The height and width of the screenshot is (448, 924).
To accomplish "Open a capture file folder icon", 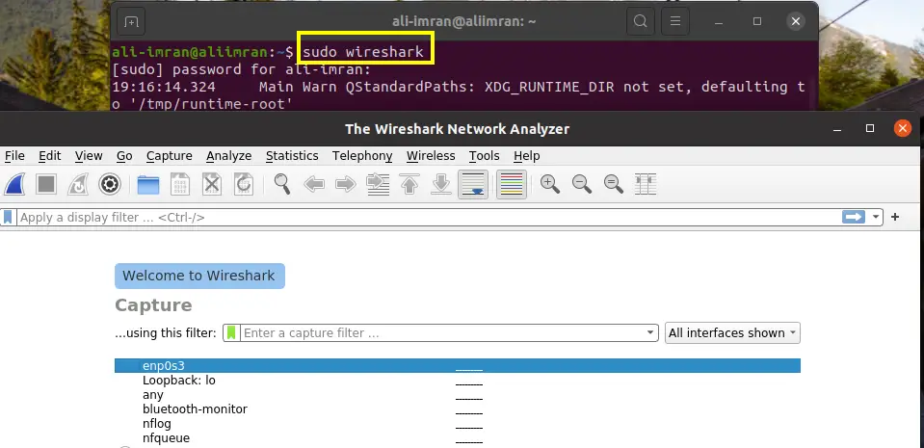I will pyautogui.click(x=148, y=185).
